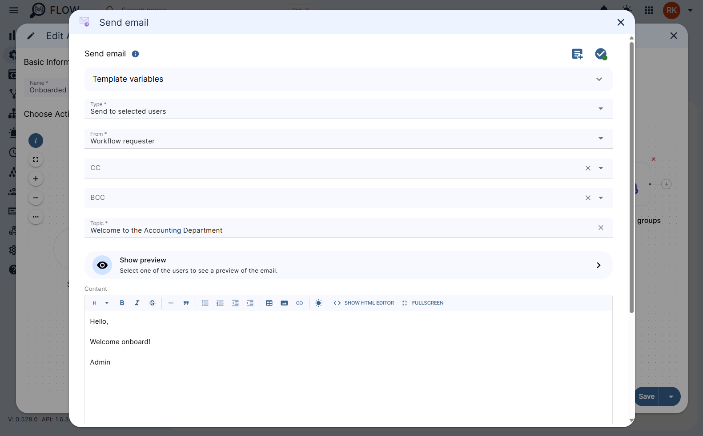
Task: Switch editor to FULLSCREEN mode
Action: click(422, 303)
